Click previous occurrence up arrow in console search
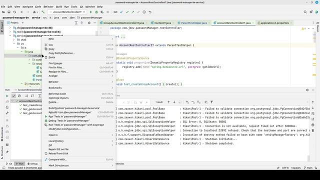Screen dimensions: 320x180 pos(168,102)
